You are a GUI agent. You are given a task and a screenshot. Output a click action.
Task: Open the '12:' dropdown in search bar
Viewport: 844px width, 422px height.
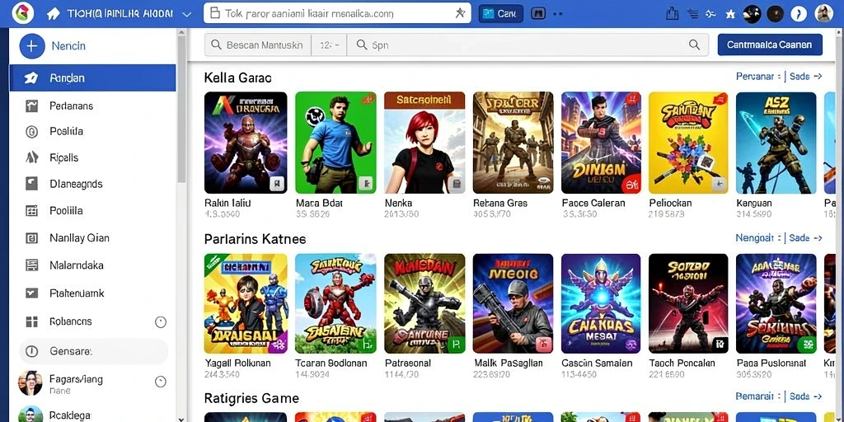pyautogui.click(x=329, y=45)
